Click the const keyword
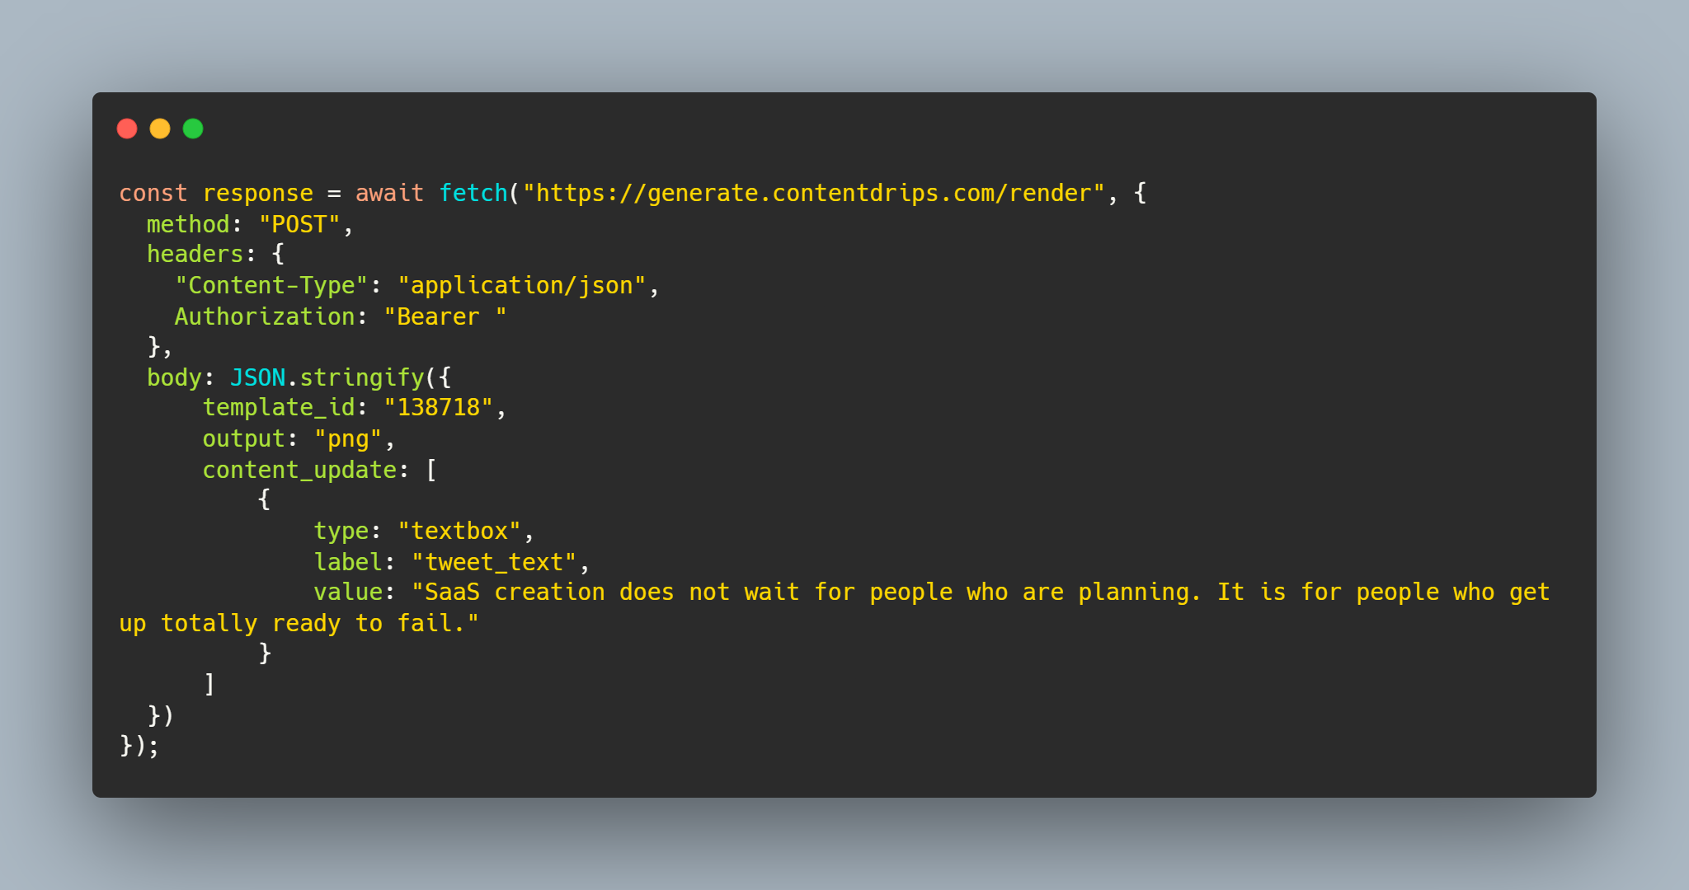 (153, 193)
